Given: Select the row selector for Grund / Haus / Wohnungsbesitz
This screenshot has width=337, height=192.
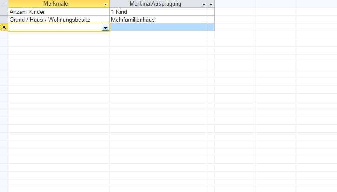Looking at the screenshot, I should tap(4, 20).
